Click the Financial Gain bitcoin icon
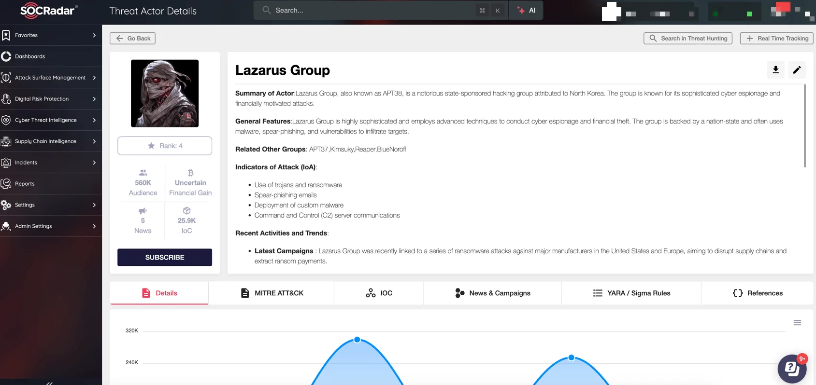The height and width of the screenshot is (385, 816). [x=190, y=172]
